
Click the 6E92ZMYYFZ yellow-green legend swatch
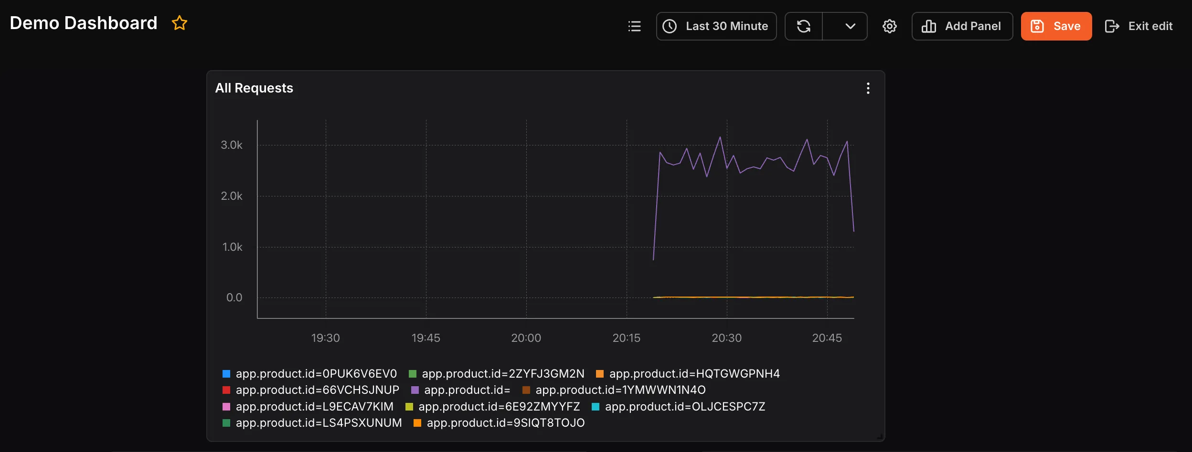[409, 407]
